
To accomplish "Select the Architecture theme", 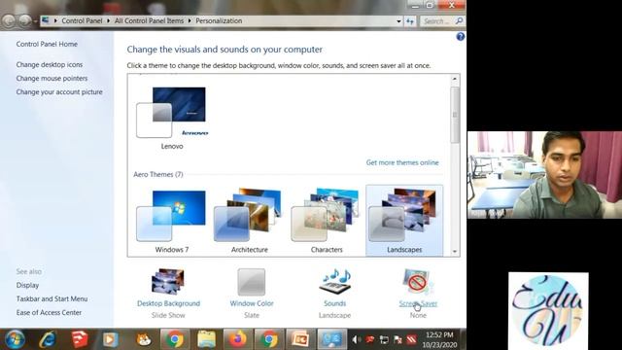I will [249, 222].
